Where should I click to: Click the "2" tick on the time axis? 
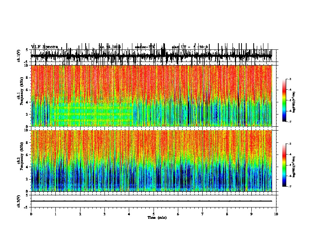[x=80, y=214]
